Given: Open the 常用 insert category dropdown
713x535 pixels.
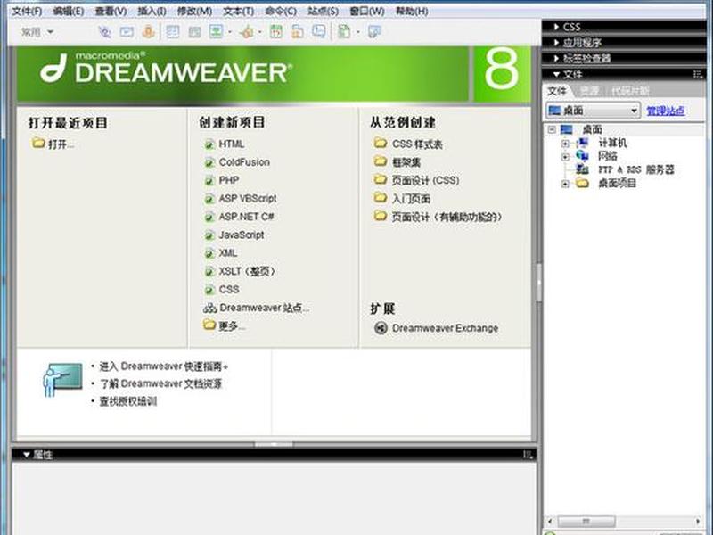Looking at the screenshot, I should 37,32.
